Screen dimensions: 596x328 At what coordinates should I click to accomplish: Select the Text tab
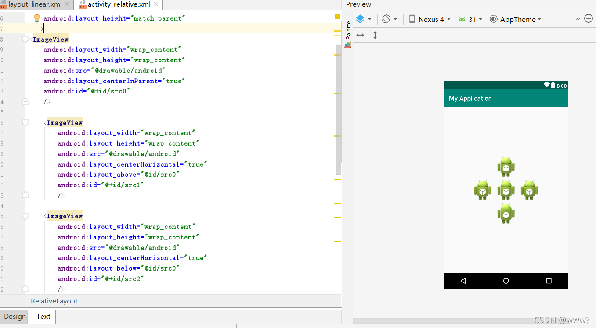tap(43, 317)
